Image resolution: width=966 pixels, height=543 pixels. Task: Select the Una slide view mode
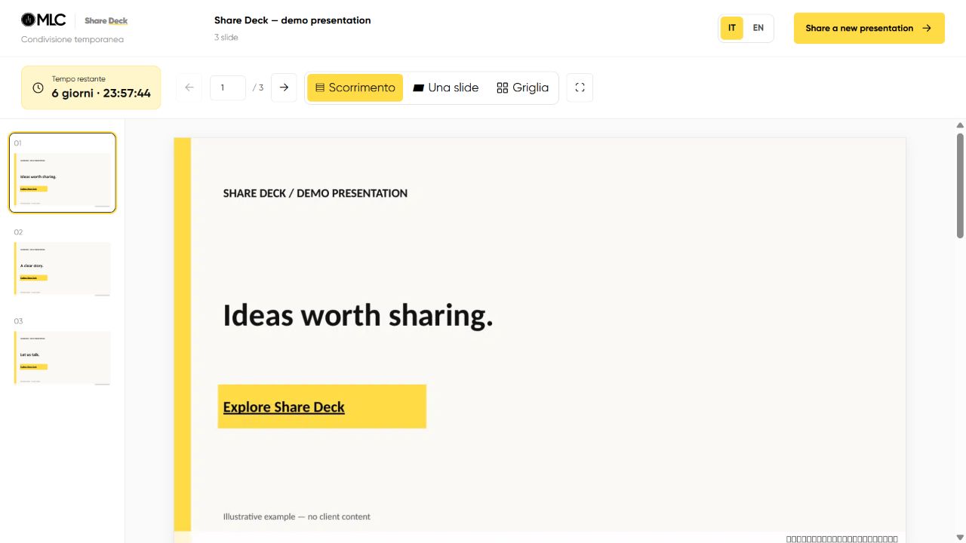pos(446,87)
